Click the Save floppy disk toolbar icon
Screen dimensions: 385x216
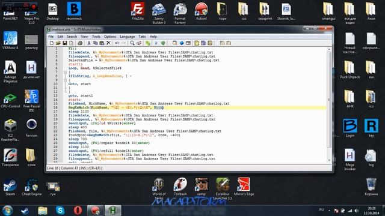tap(64, 43)
